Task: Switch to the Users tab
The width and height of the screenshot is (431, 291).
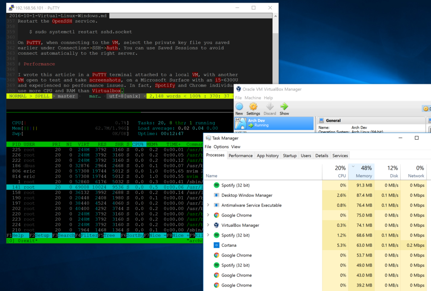Action: click(x=306, y=155)
